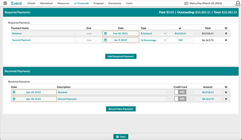Edit received Retainer date Apr 28, 2022
The width and height of the screenshot is (242, 140).
pos(34,92)
